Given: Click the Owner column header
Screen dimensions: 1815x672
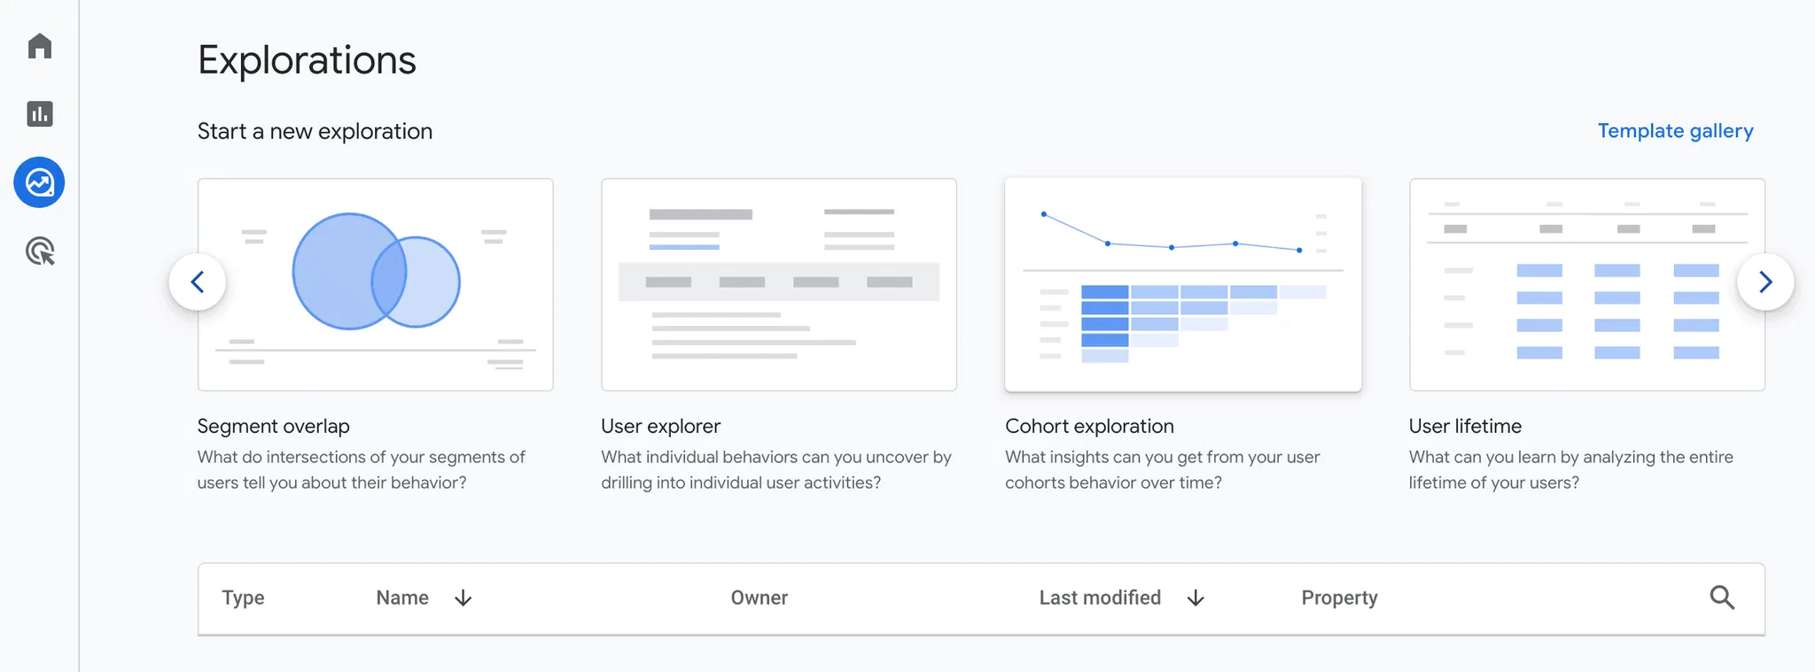Looking at the screenshot, I should pos(759,599).
